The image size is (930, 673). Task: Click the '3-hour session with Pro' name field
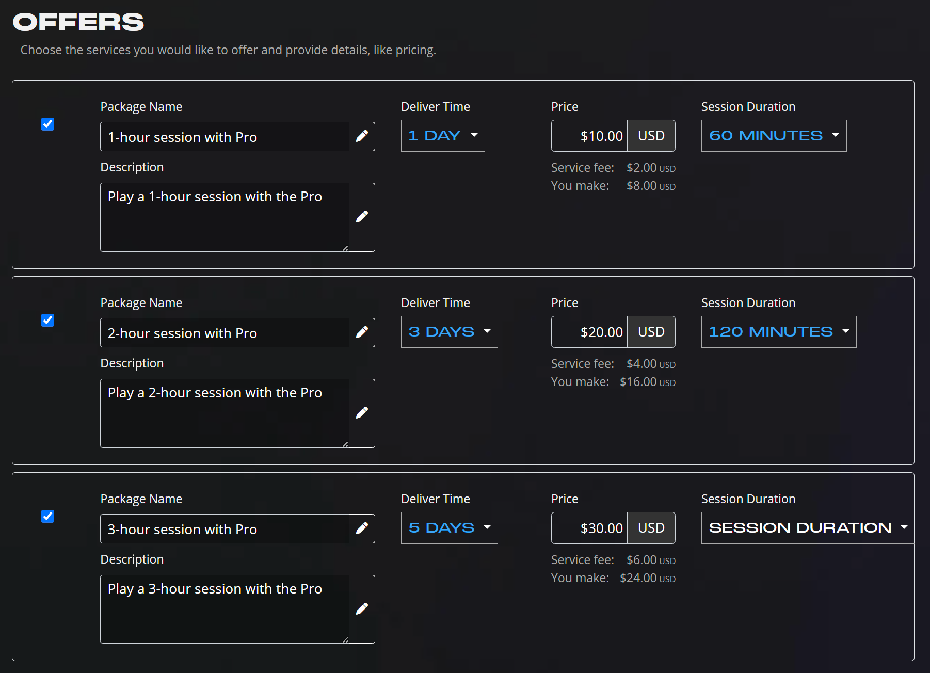[225, 529]
